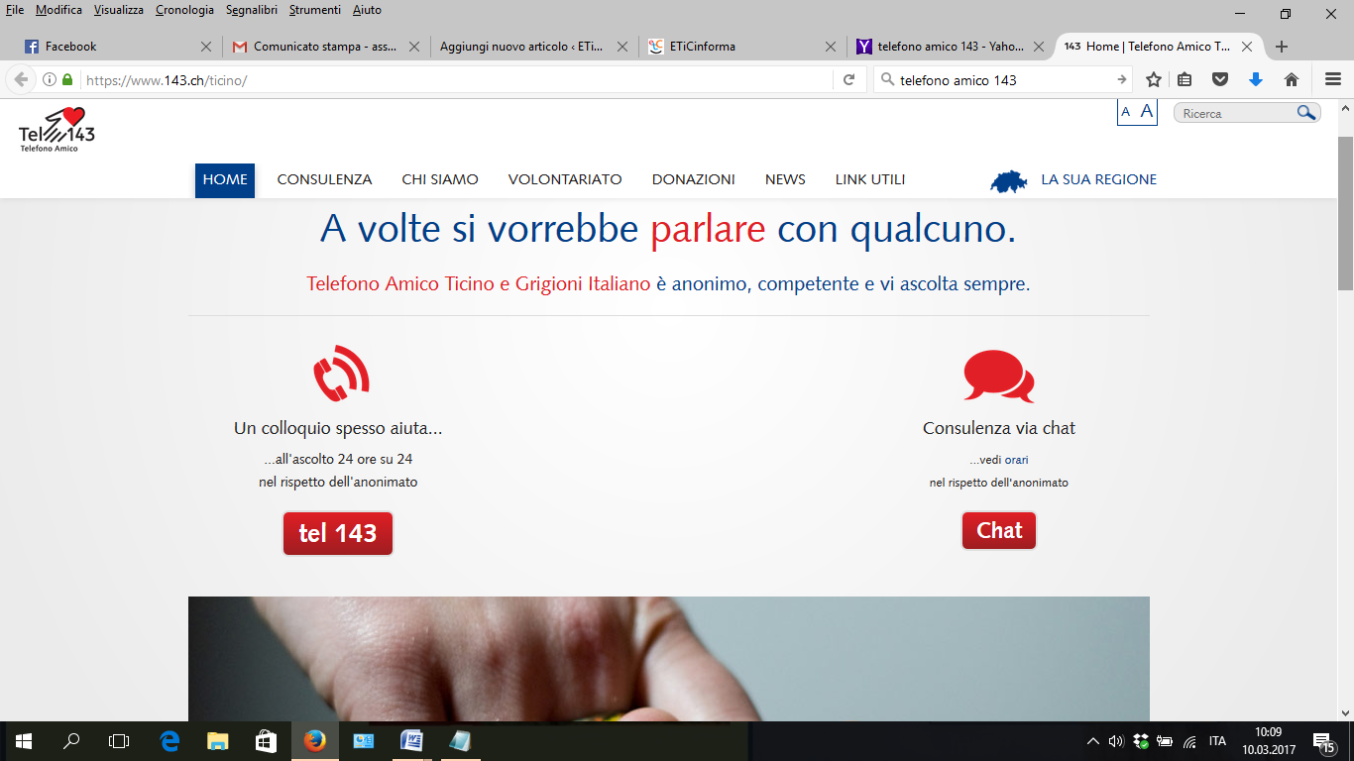The width and height of the screenshot is (1354, 761).
Task: Click the Pocket save icon
Action: (x=1220, y=80)
